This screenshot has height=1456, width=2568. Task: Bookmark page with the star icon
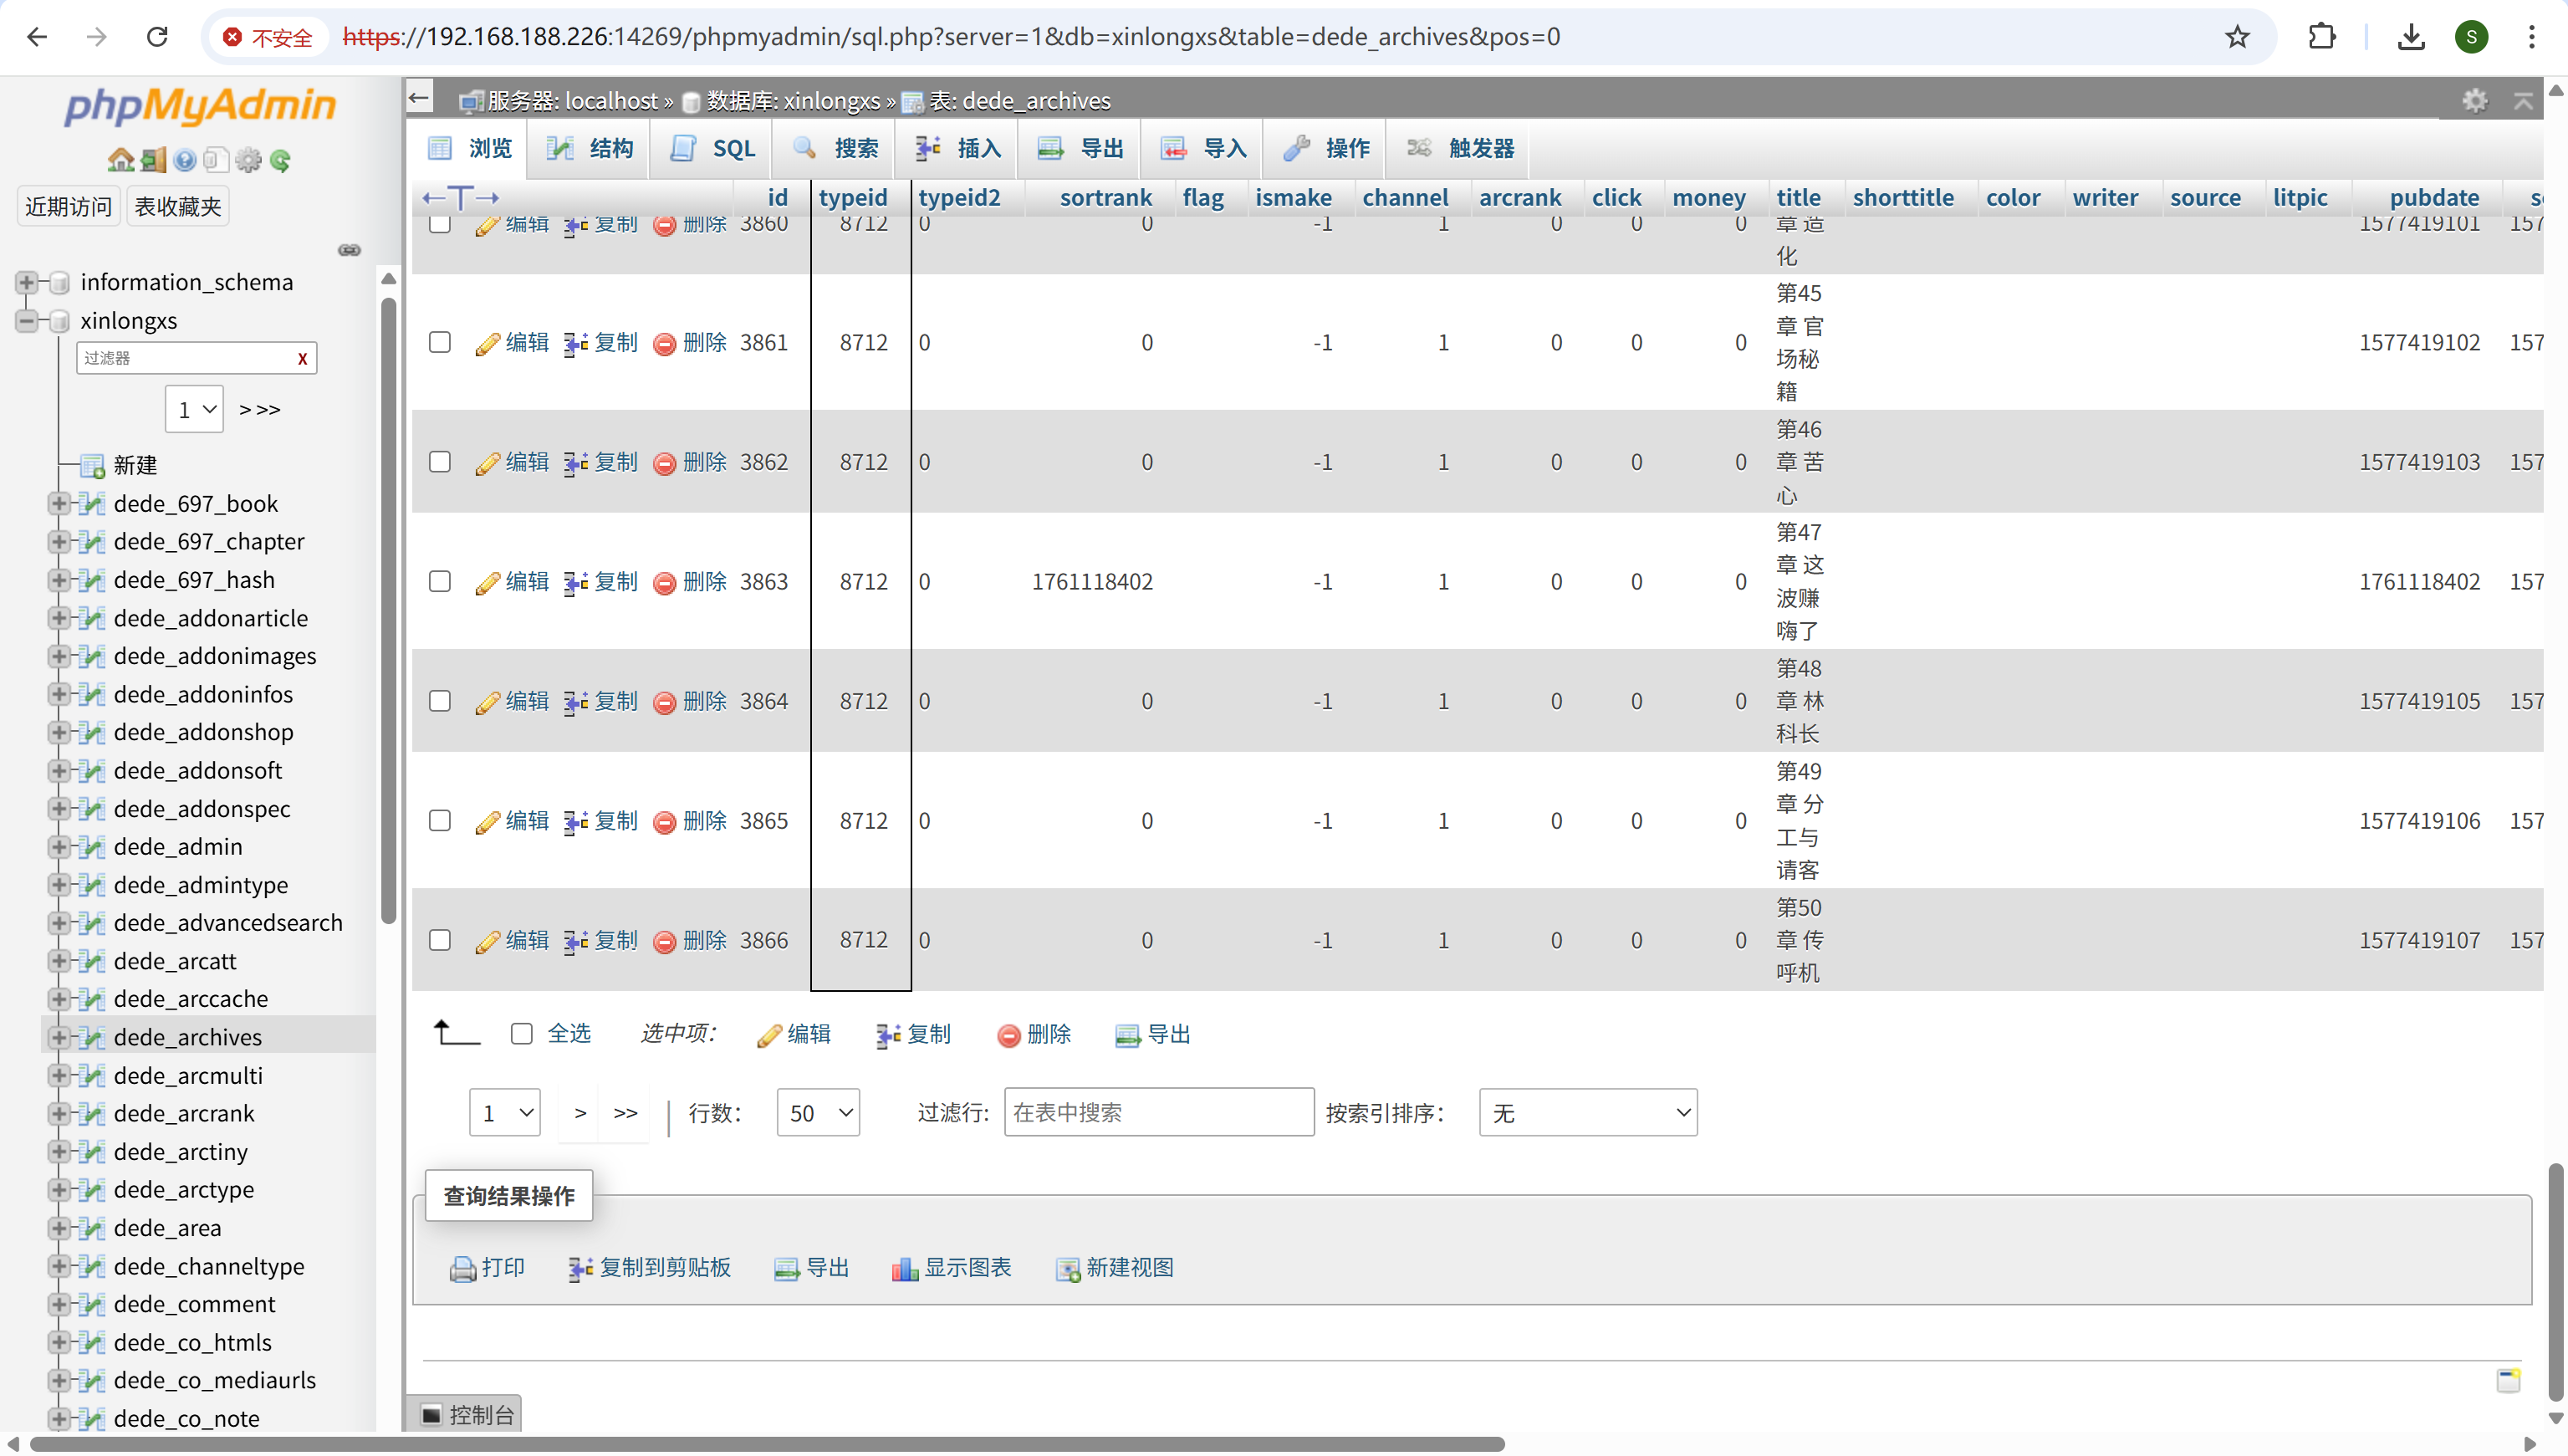point(2237,37)
